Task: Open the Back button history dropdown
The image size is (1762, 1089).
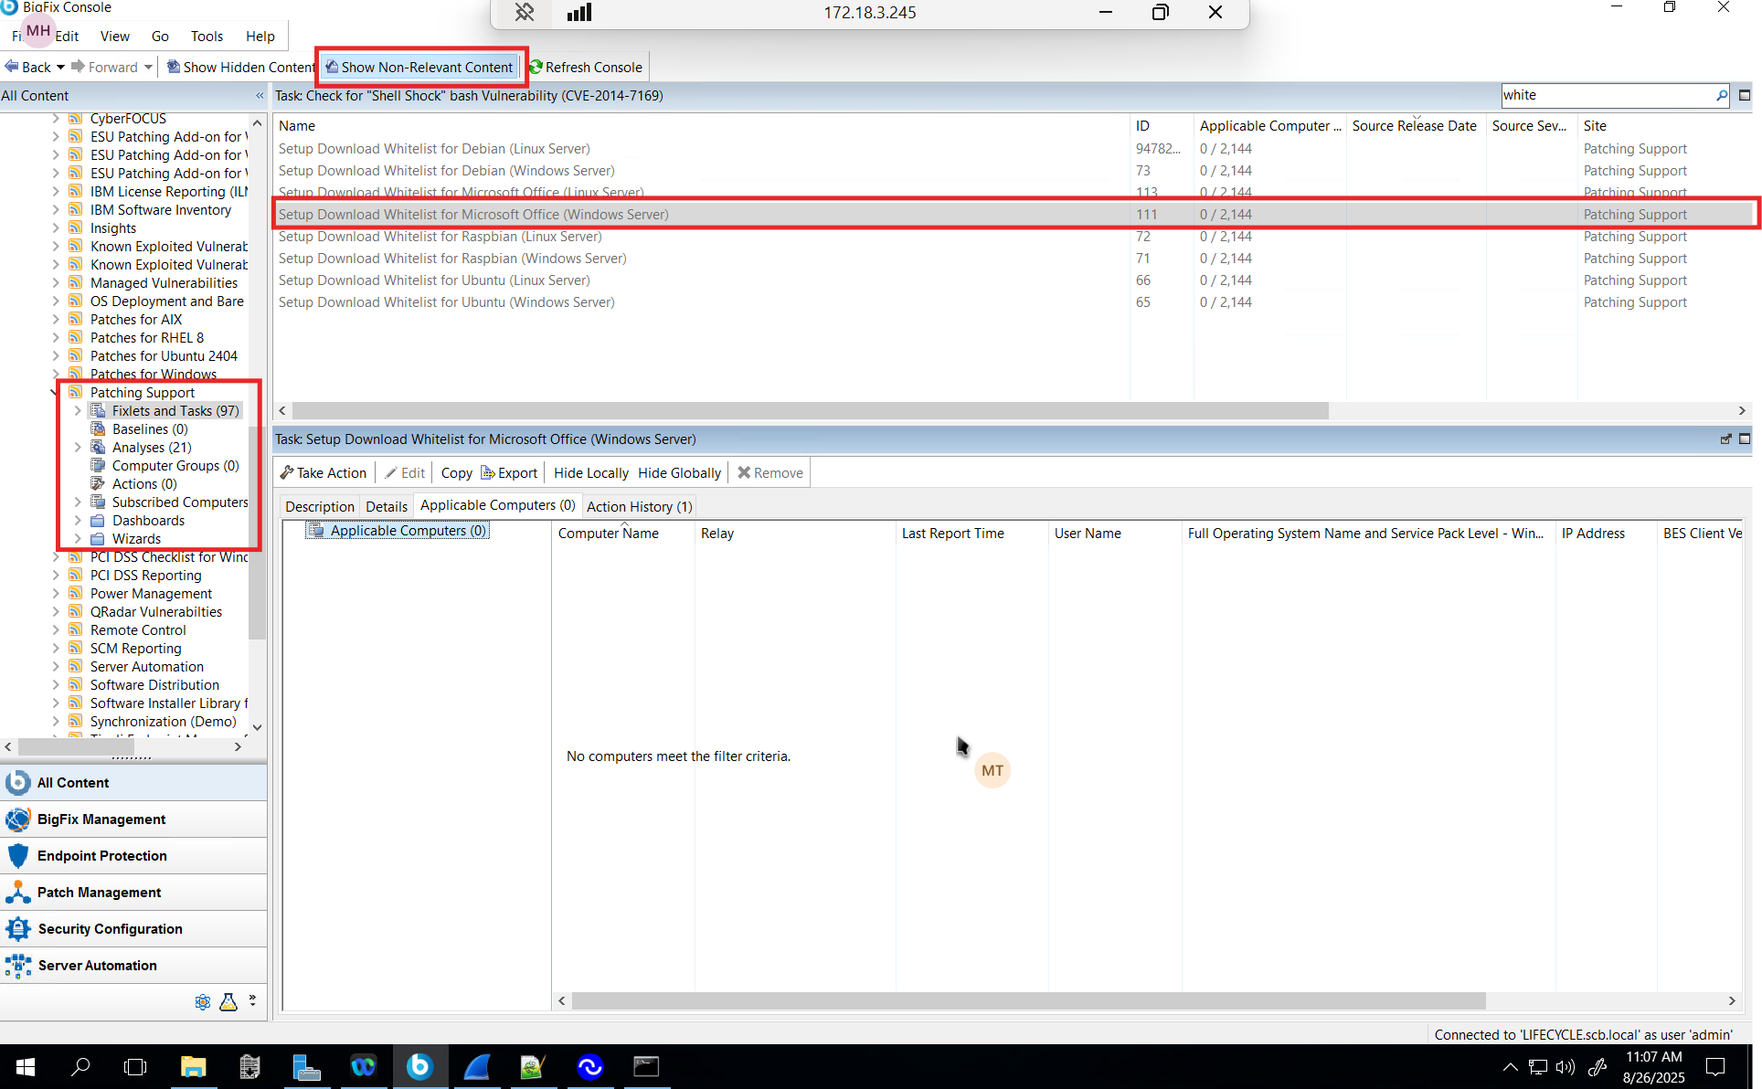Action: pyautogui.click(x=60, y=67)
